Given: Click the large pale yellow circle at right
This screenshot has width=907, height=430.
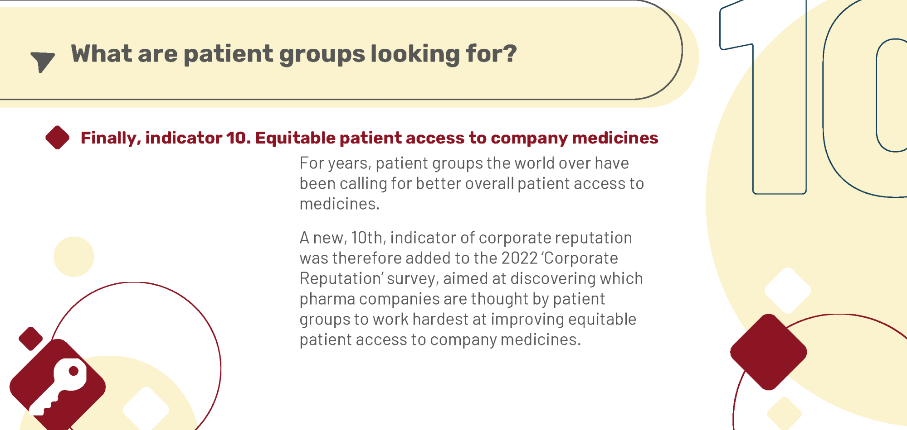Looking at the screenshot, I should [x=806, y=213].
